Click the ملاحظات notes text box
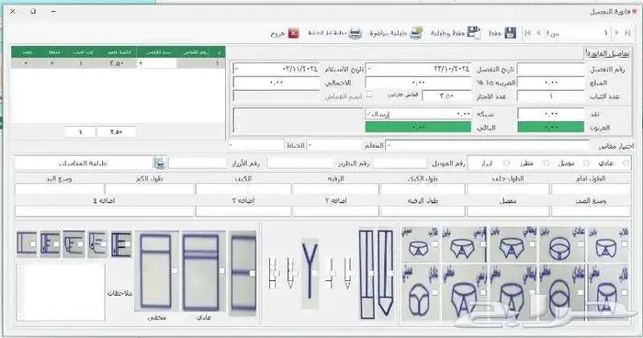 [x=61, y=292]
